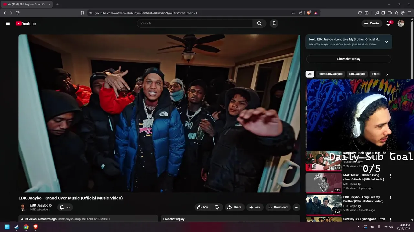Click the install app icon in address bar
Image resolution: width=414 pixels, height=232 pixels.
pyautogui.click(x=293, y=13)
